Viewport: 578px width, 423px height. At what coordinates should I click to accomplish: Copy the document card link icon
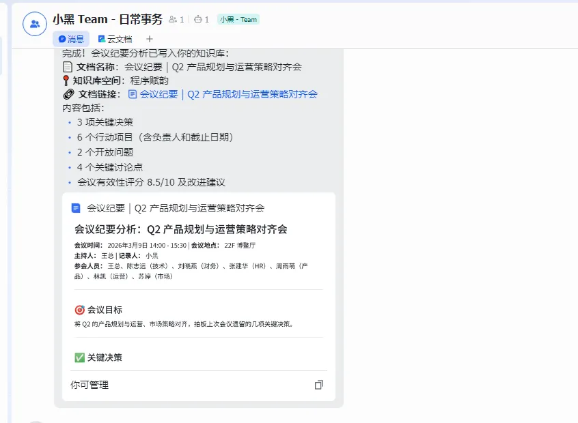(319, 385)
